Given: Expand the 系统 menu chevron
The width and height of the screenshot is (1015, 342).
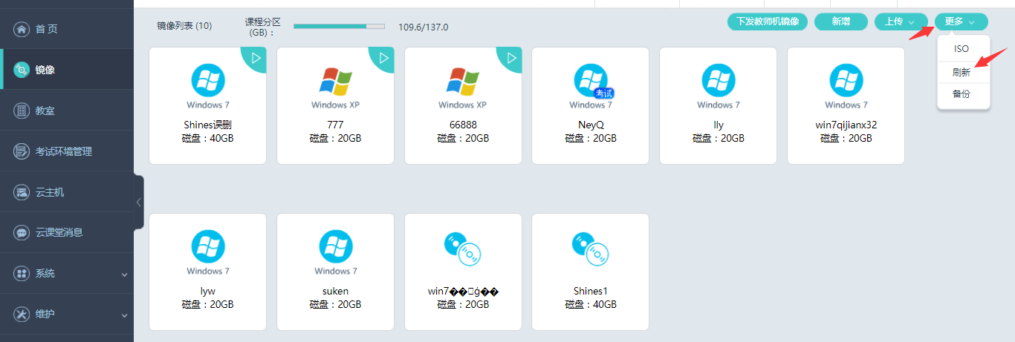Looking at the screenshot, I should click(125, 274).
